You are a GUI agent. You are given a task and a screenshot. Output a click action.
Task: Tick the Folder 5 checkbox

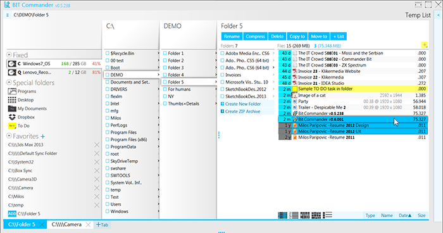coord(165,82)
